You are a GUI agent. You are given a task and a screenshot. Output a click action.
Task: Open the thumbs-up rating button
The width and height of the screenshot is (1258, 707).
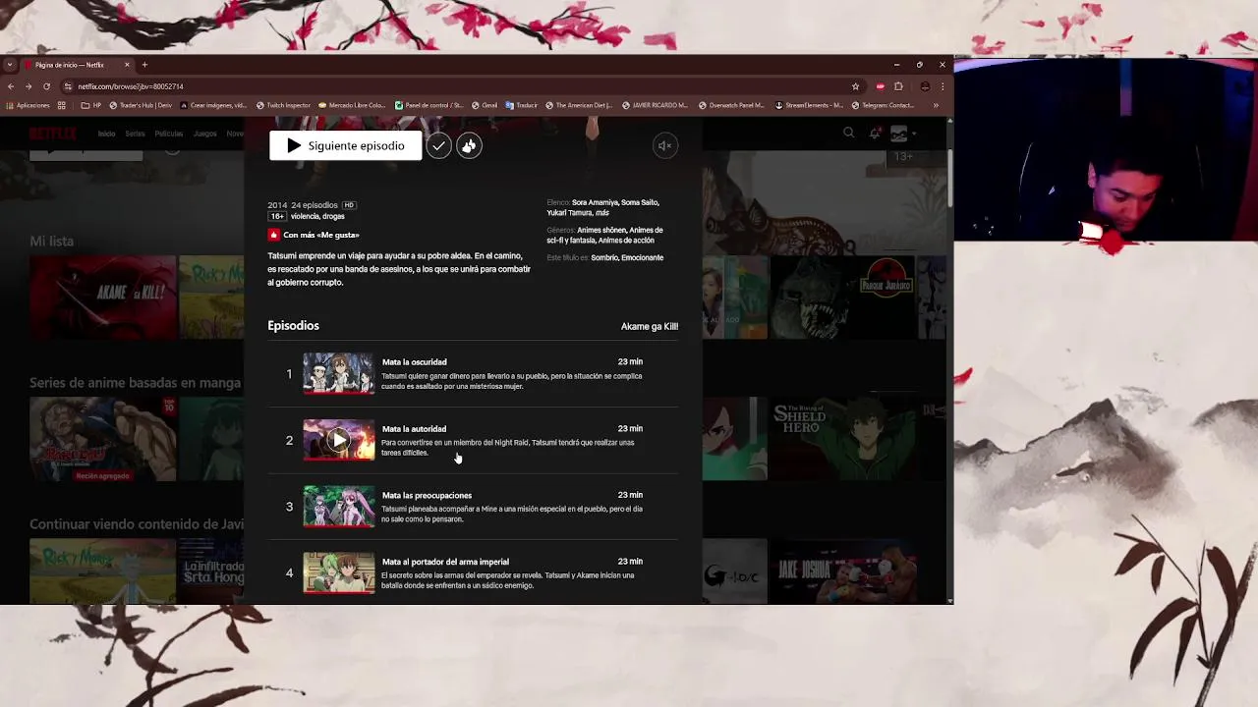coord(469,145)
